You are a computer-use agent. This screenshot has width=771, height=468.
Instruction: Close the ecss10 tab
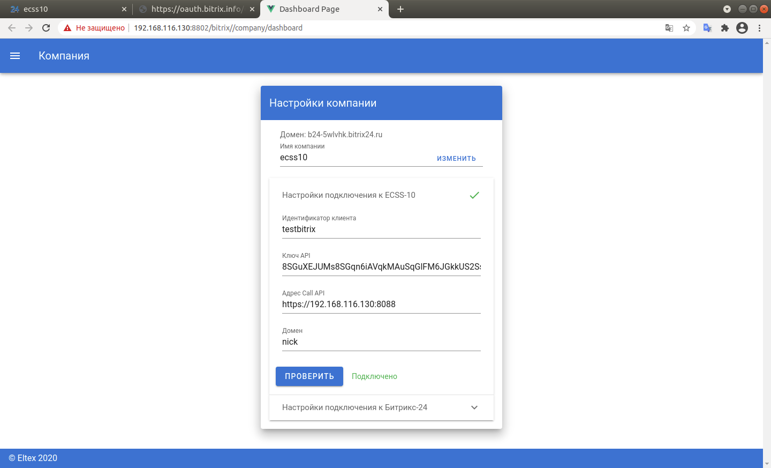point(124,9)
